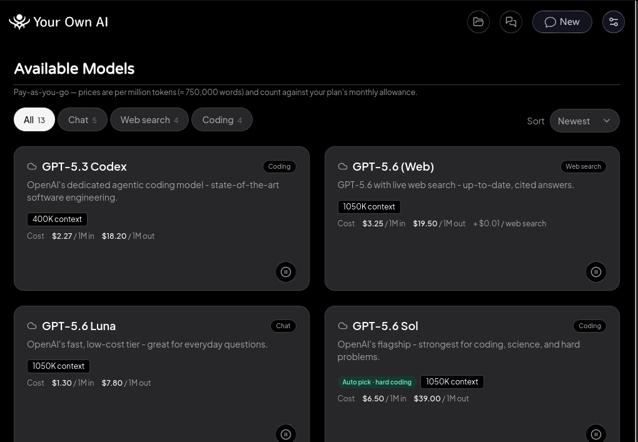Click the $7.80 output price

(113, 383)
